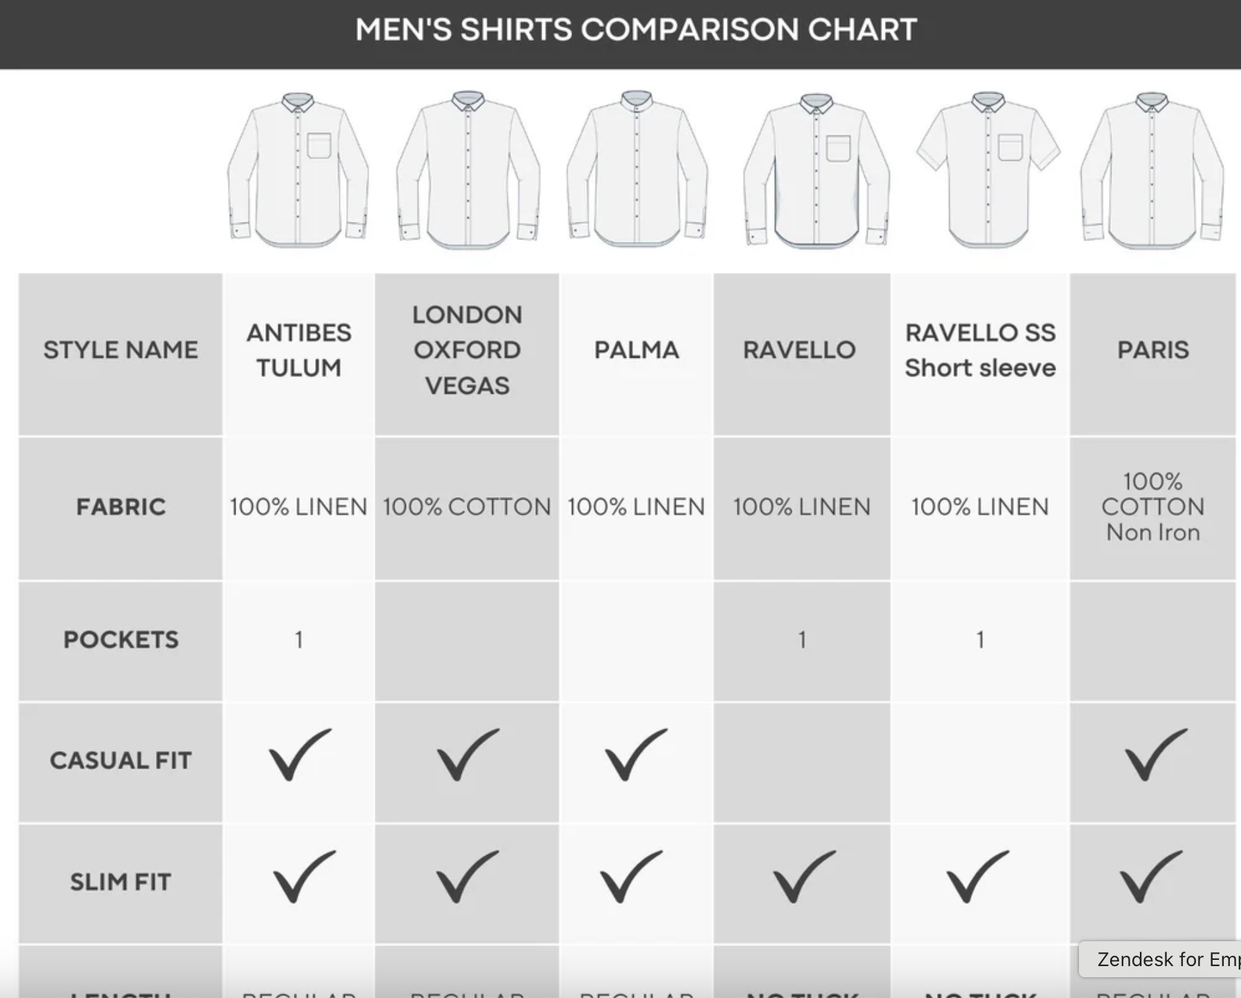Click the Slim Fit checkmark for London Oxford Vegas
The height and width of the screenshot is (998, 1241).
[x=467, y=877]
